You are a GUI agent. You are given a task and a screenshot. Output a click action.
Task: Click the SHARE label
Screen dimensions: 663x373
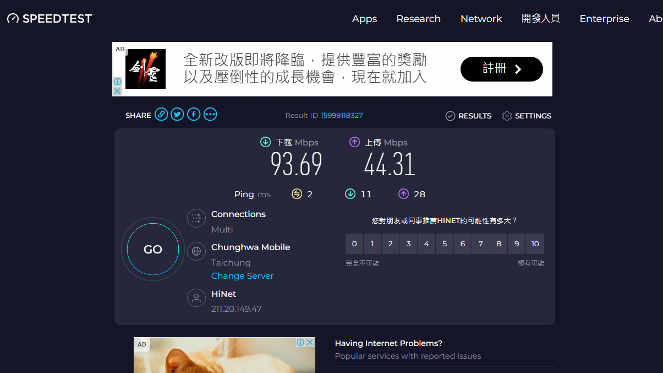138,115
